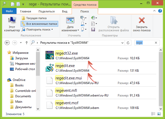Click regedt32.exe file icon
This screenshot has width=165, height=119.
[x=50, y=55]
